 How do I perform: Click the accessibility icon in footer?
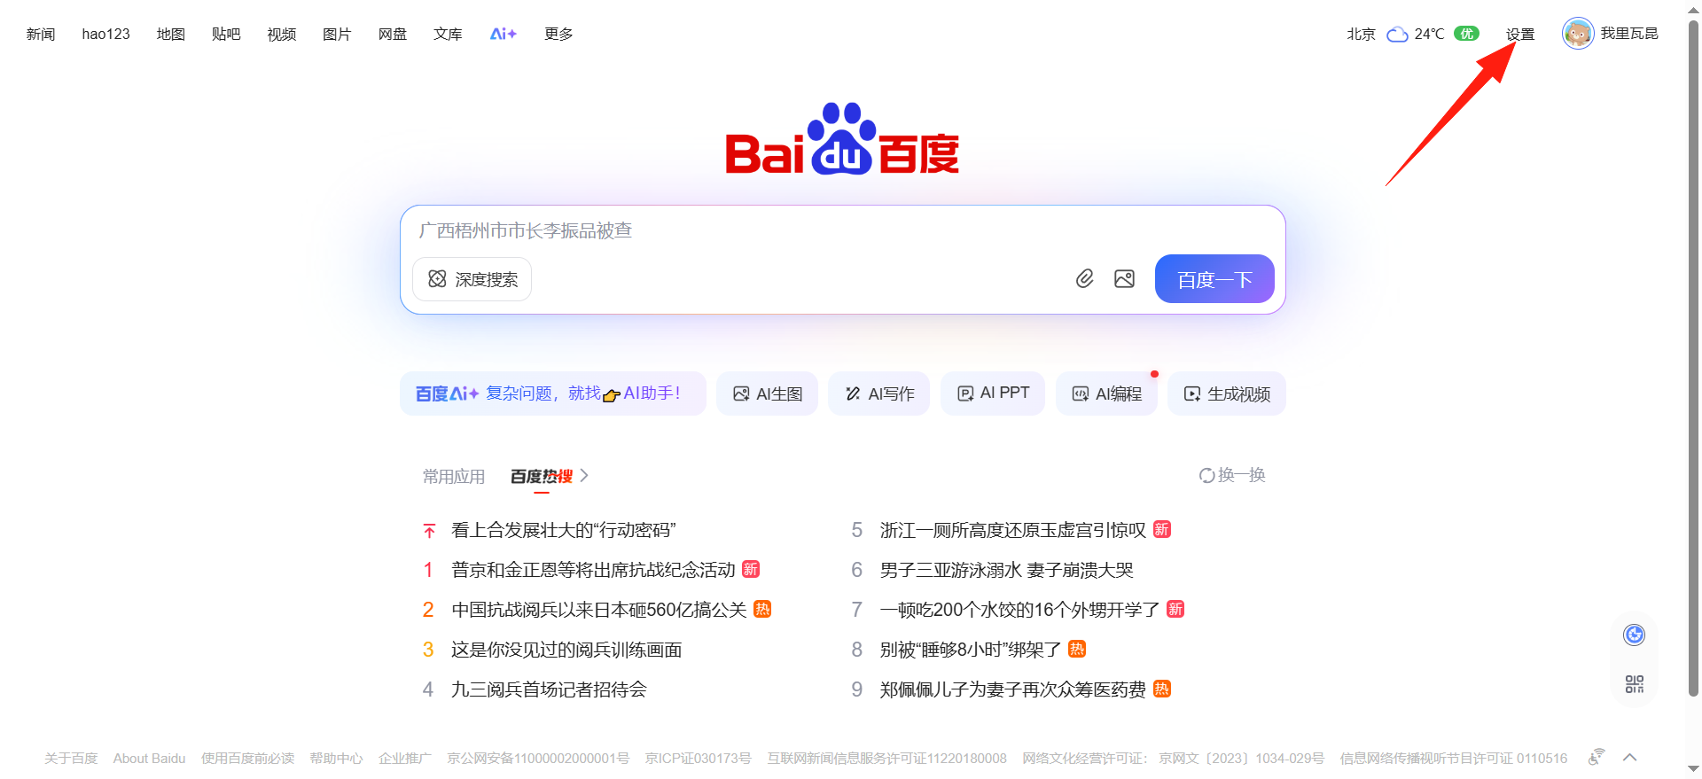[1597, 757]
